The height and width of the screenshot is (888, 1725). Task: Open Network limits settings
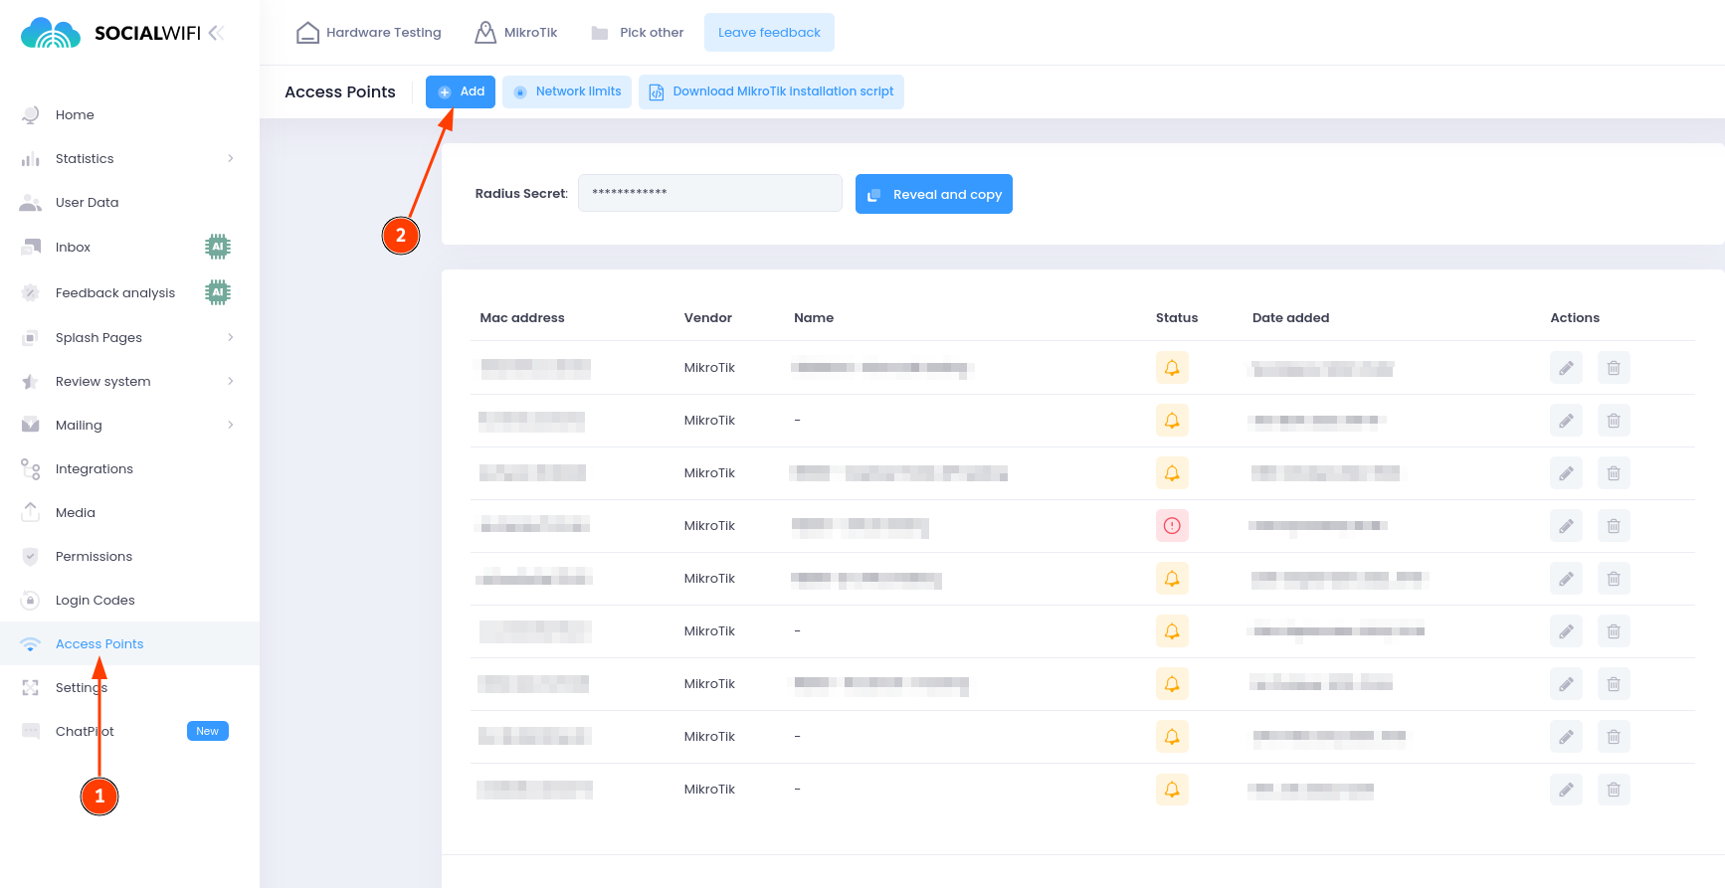[x=567, y=91]
